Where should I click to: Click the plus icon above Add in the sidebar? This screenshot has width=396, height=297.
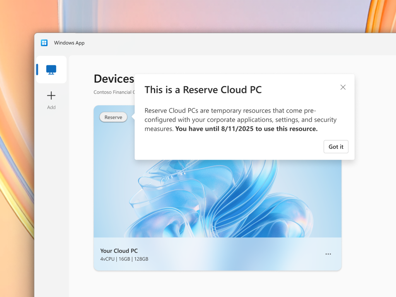click(x=51, y=95)
